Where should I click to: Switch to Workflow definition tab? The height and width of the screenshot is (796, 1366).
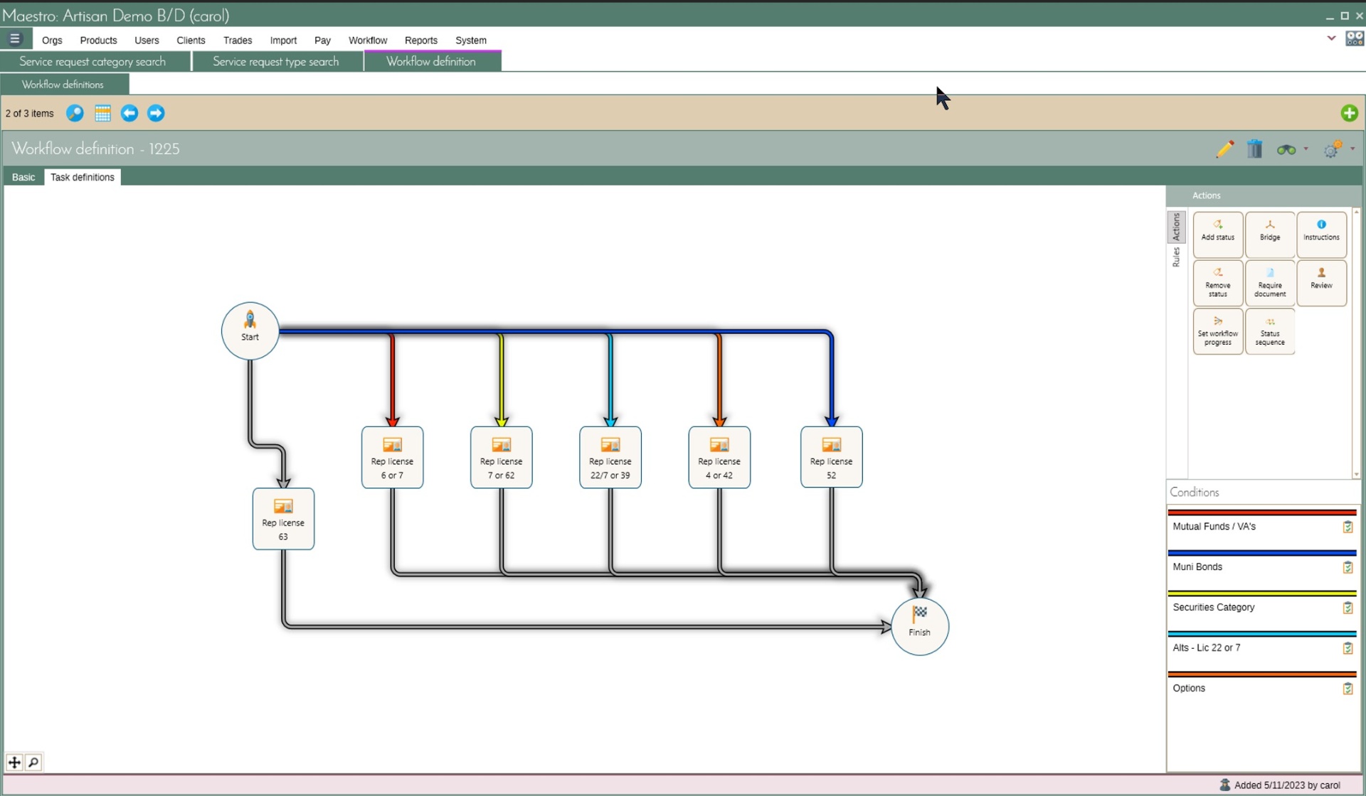coord(433,61)
